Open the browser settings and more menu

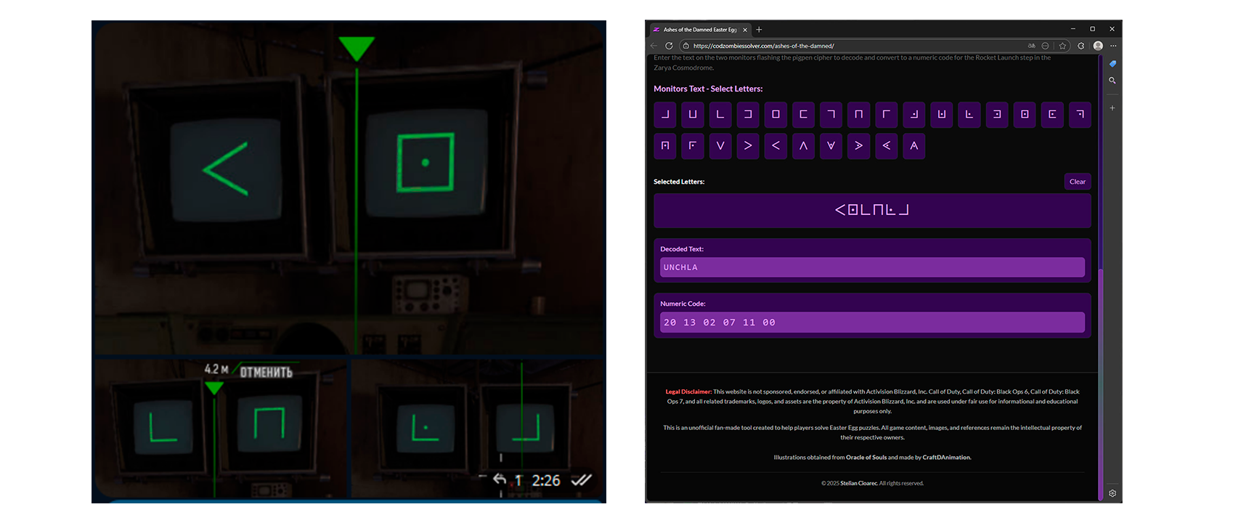coord(1113,46)
